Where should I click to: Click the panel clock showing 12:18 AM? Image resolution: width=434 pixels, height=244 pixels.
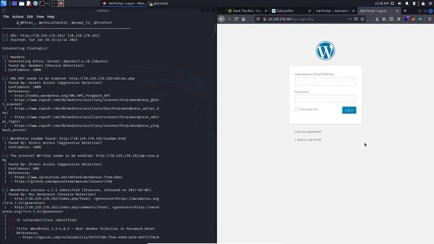[382, 3]
